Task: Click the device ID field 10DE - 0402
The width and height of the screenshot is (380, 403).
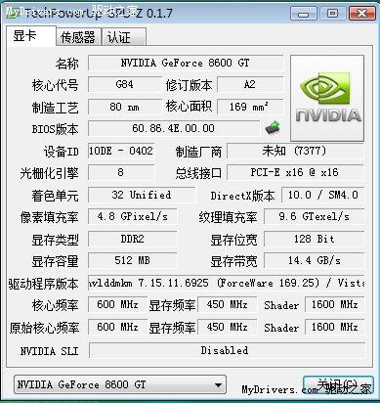Action: point(121,151)
